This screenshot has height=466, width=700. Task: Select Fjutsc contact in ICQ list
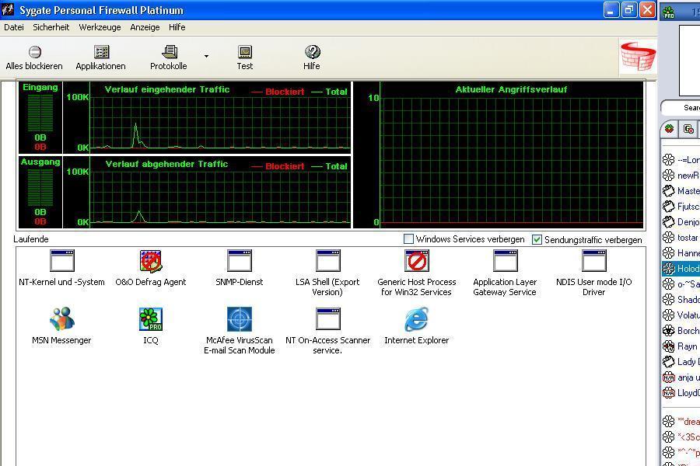pos(681,207)
